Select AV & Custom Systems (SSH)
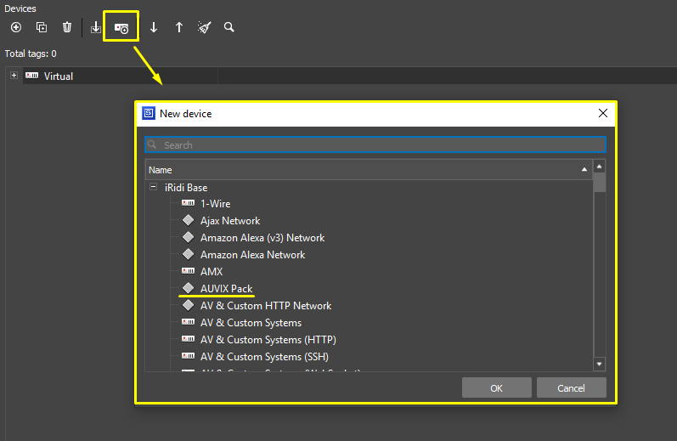The image size is (677, 441). pos(264,357)
